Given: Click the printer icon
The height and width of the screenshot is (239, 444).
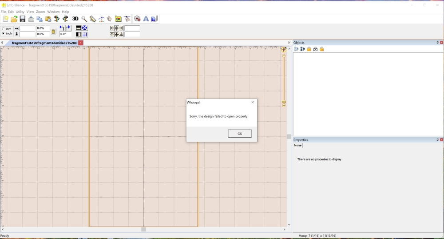Looking at the screenshot, I should (31, 19).
